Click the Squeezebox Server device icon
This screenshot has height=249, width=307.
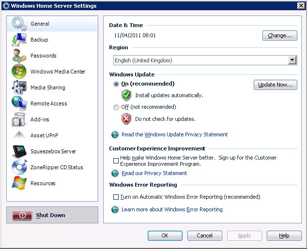click(x=19, y=151)
